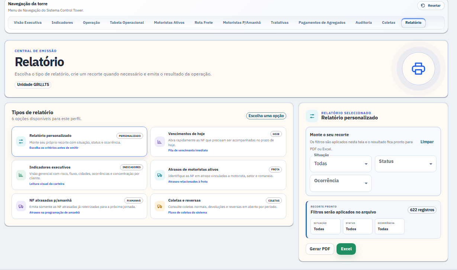Generate the report with Gerar PDF

(320, 249)
